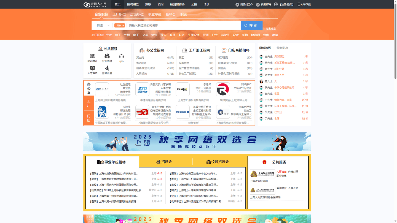Image resolution: width=397 pixels, height=223 pixels.
Task: Click 社区经理 job posting
Action: 125,85
